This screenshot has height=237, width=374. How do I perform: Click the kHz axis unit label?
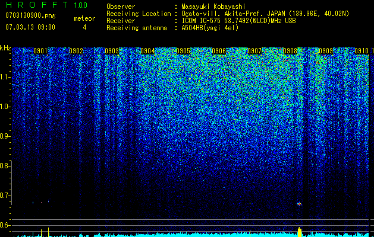5,48
